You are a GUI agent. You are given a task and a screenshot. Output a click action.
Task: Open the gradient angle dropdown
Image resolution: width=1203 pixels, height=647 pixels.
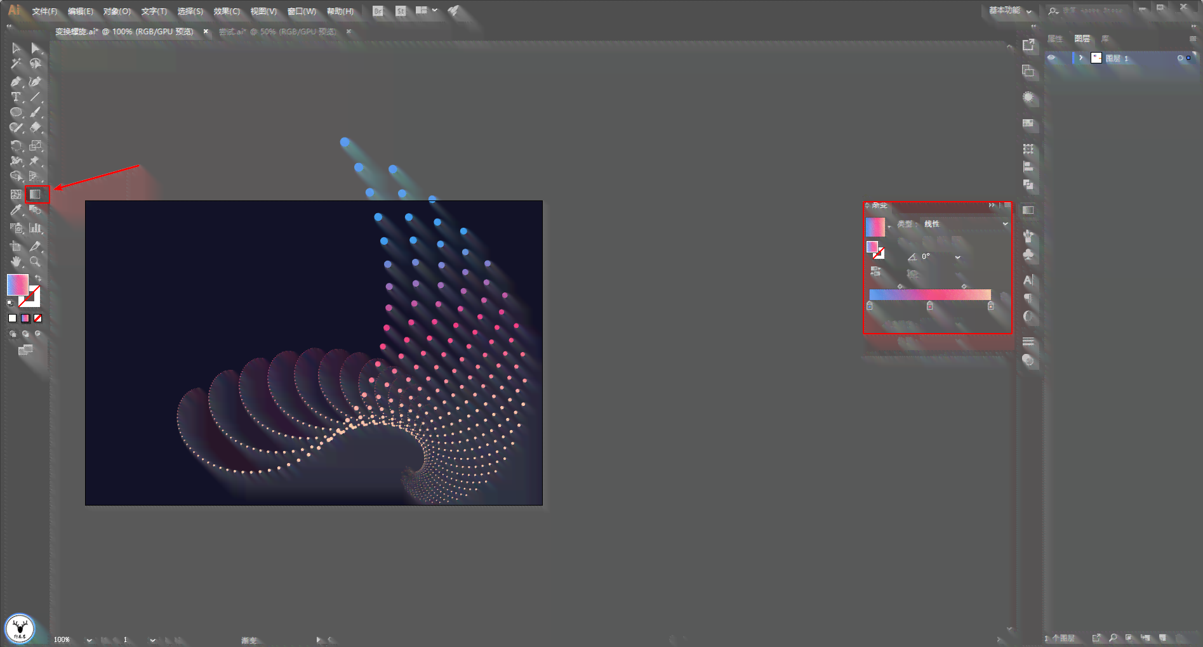pos(957,257)
